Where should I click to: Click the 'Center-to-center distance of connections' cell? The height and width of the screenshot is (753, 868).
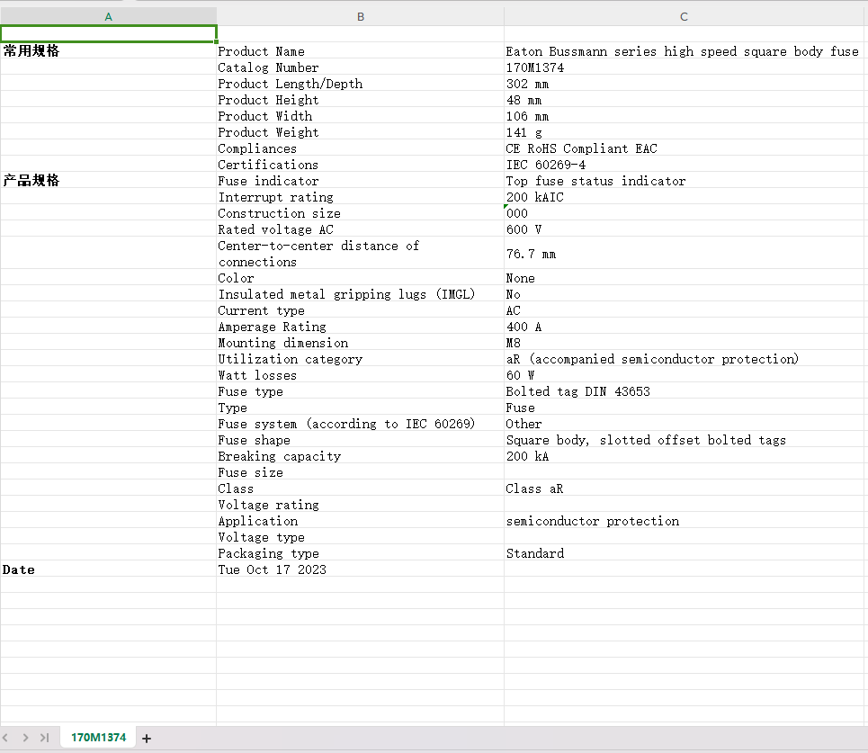click(361, 254)
